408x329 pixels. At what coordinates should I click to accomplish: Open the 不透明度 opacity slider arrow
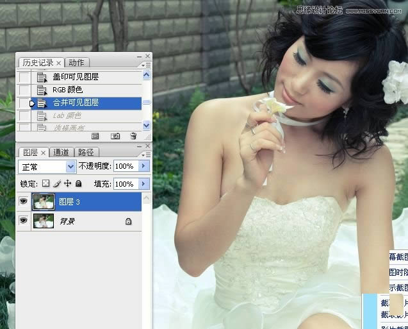143,167
